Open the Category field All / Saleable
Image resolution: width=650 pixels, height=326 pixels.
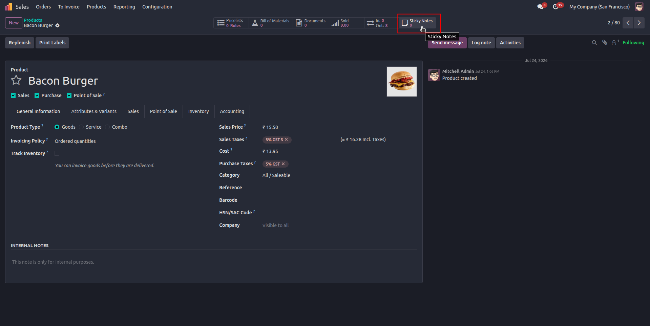pyautogui.click(x=276, y=175)
